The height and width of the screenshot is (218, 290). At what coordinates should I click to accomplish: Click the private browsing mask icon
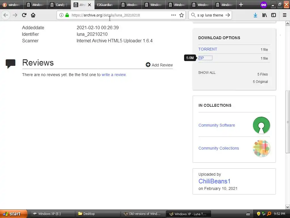pos(264,5)
